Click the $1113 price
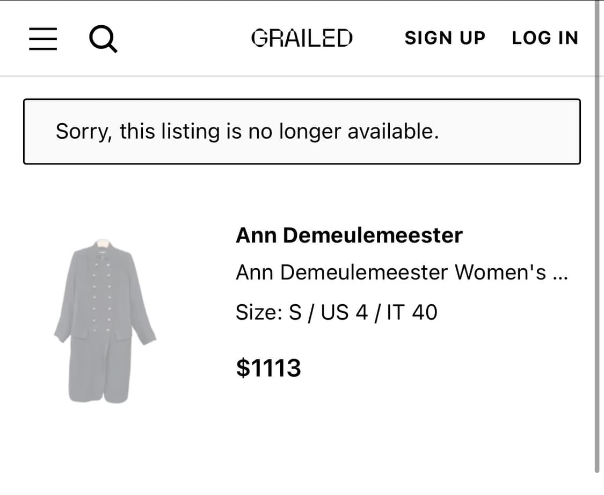 [268, 368]
